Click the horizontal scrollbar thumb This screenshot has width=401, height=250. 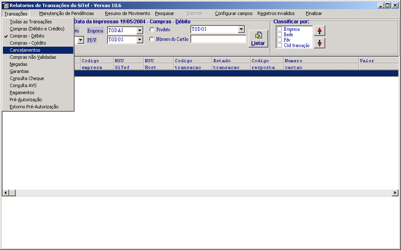(x=12, y=192)
